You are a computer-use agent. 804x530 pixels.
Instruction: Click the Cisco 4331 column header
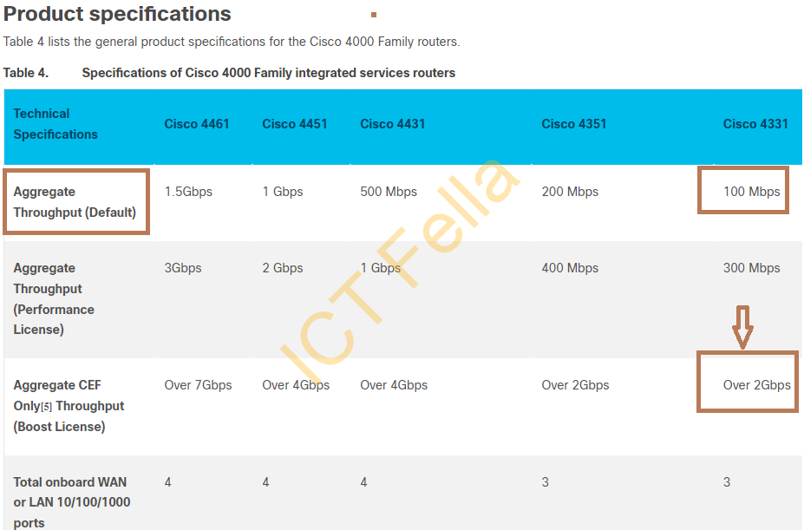755,124
